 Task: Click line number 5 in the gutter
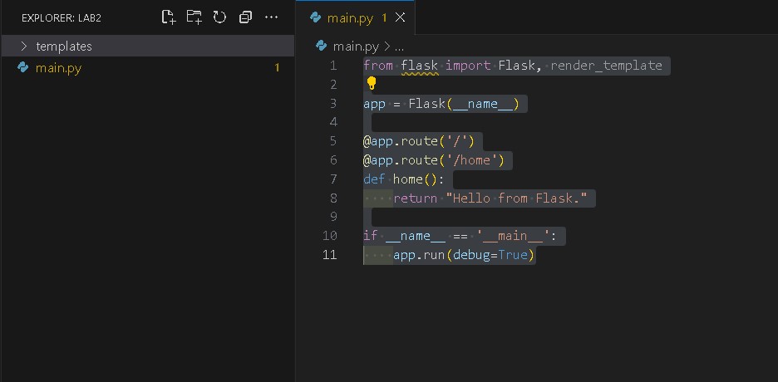[x=332, y=141]
